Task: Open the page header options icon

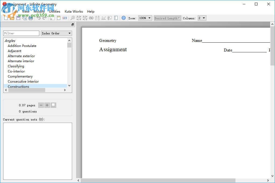Action: coord(59,18)
